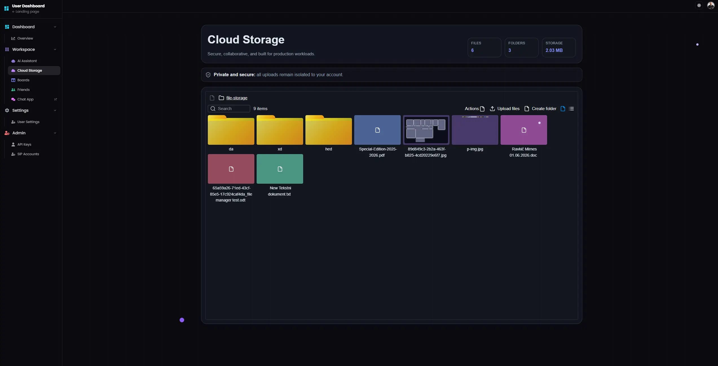718x366 pixels.
Task: Select Cloud Storage sidebar item
Action: pyautogui.click(x=34, y=71)
